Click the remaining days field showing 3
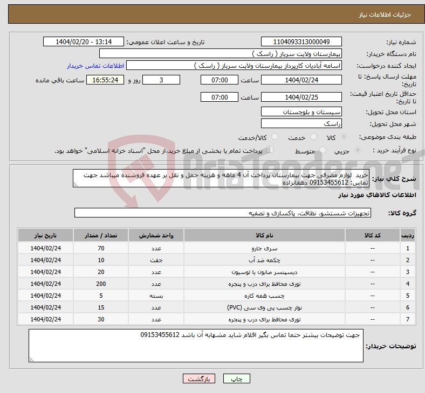The height and width of the screenshot is (393, 425). pyautogui.click(x=161, y=80)
